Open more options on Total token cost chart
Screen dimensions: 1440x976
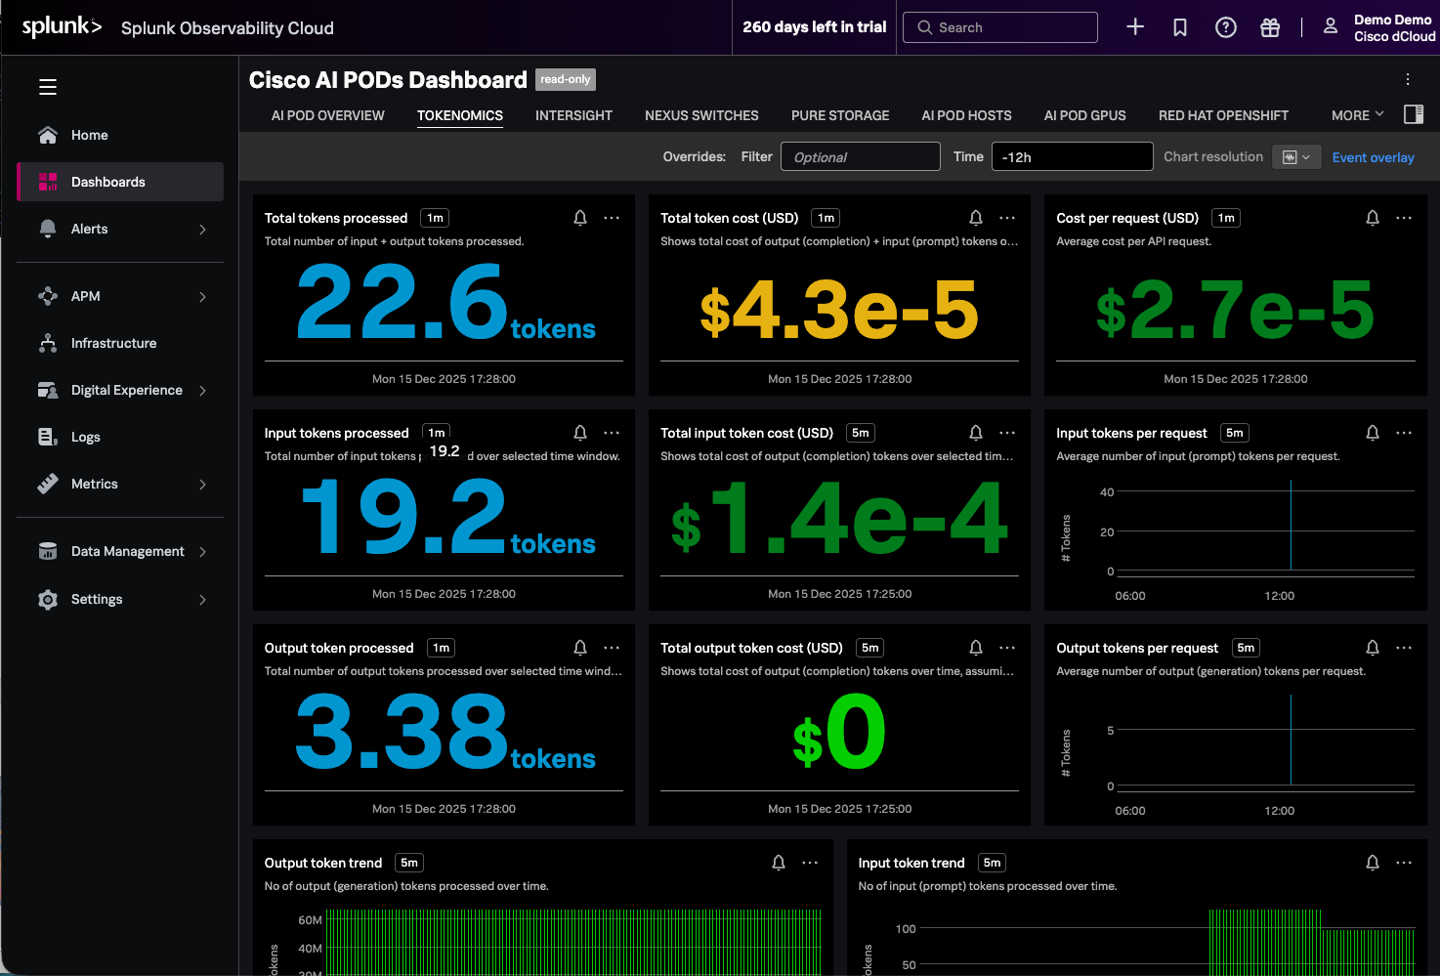[1007, 218]
